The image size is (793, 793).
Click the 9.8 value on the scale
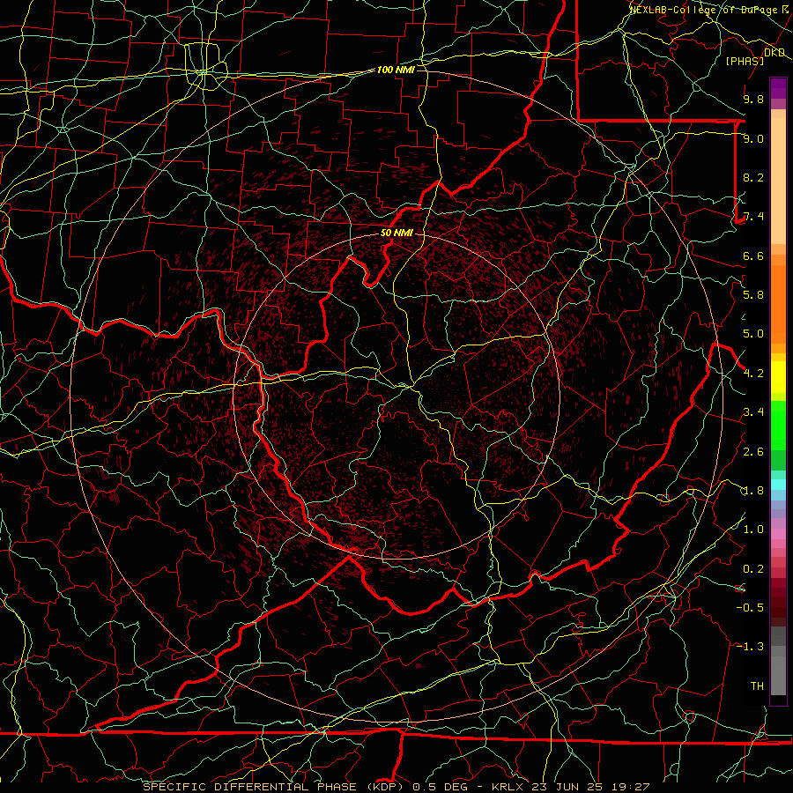753,99
